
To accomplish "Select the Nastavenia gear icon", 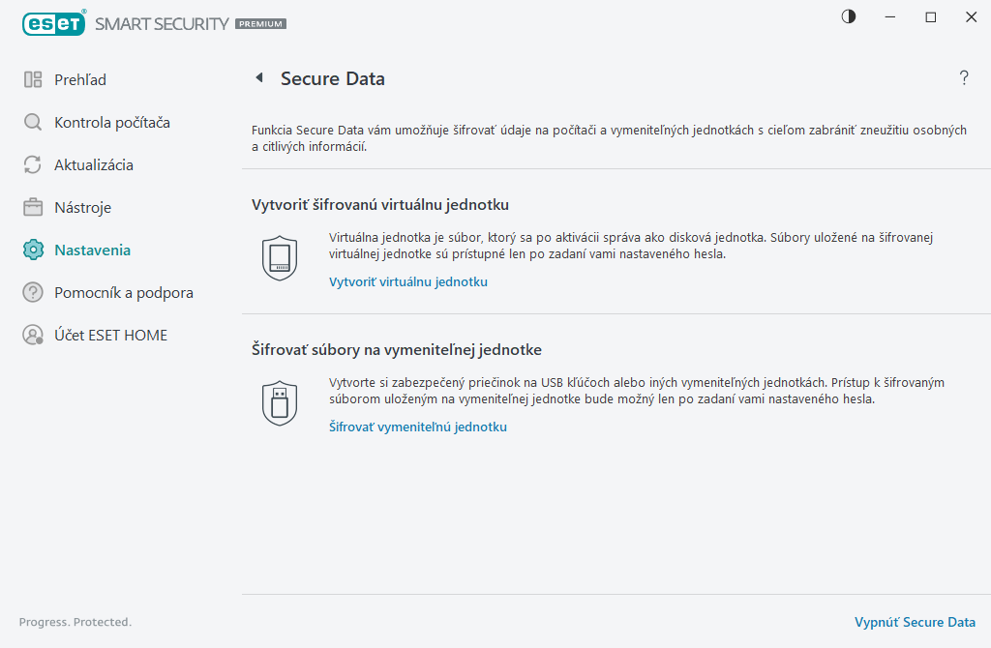I will pyautogui.click(x=33, y=250).
